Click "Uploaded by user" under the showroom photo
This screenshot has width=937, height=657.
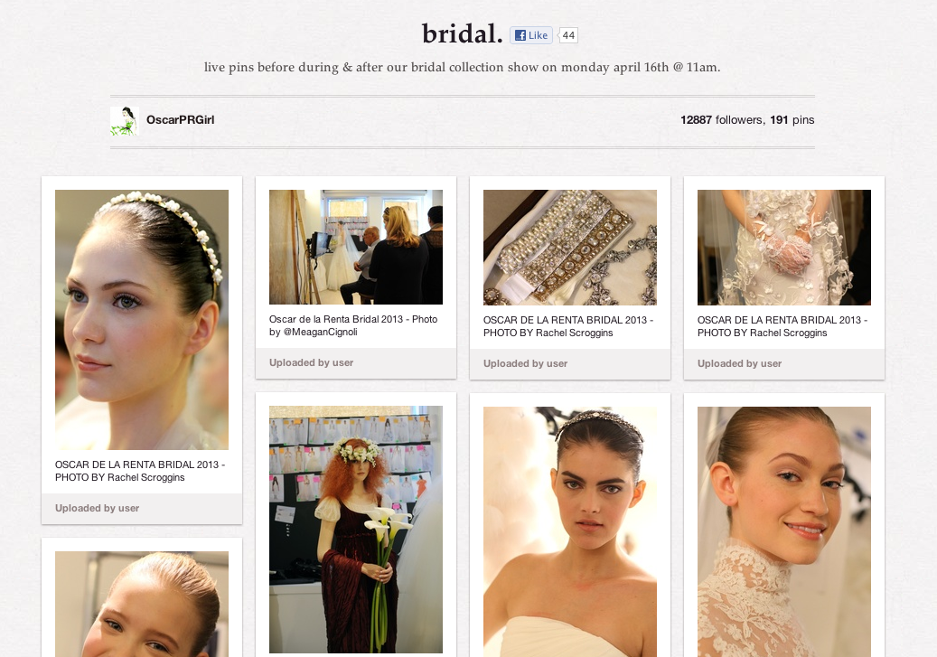(312, 362)
